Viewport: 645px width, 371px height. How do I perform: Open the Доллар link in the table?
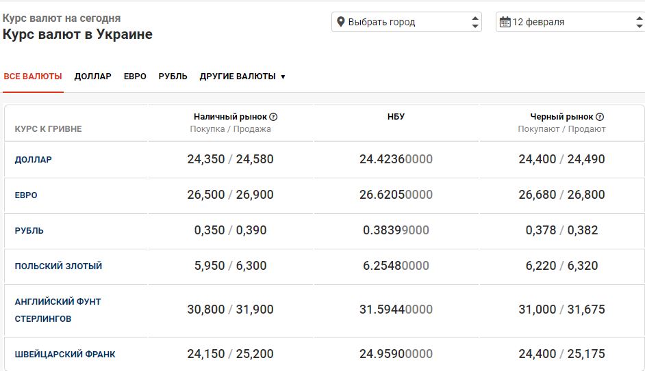pos(34,160)
